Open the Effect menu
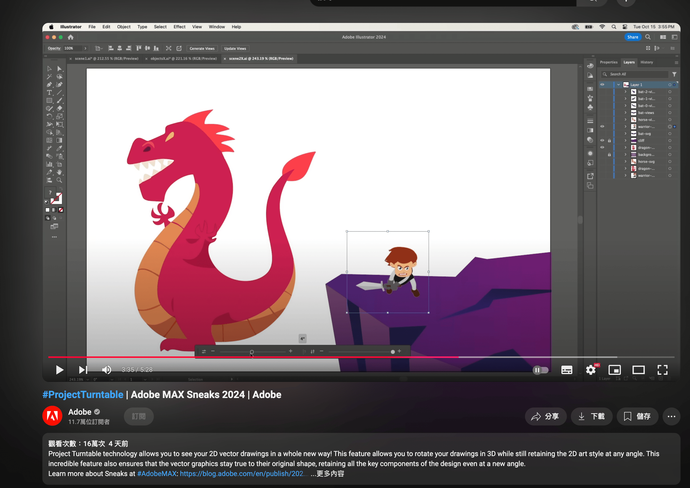 pyautogui.click(x=179, y=27)
